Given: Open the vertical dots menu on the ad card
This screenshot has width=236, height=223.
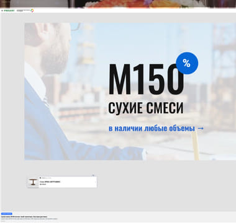Looking at the screenshot, I should click(96, 182).
